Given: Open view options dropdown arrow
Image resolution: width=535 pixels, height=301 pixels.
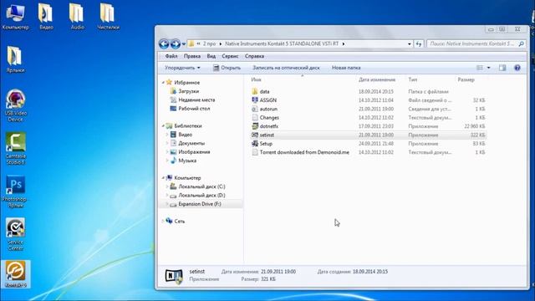Looking at the screenshot, I should click(488, 68).
